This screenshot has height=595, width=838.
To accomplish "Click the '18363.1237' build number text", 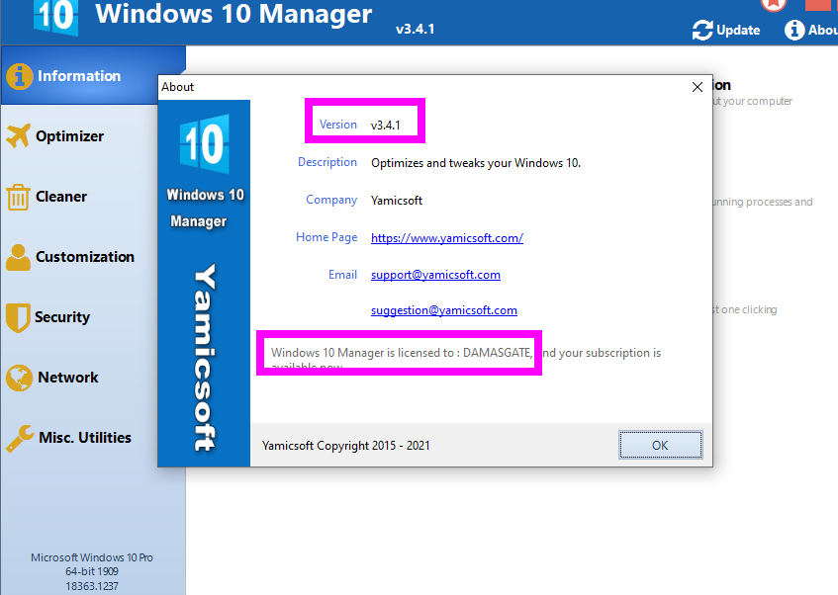I will [92, 586].
